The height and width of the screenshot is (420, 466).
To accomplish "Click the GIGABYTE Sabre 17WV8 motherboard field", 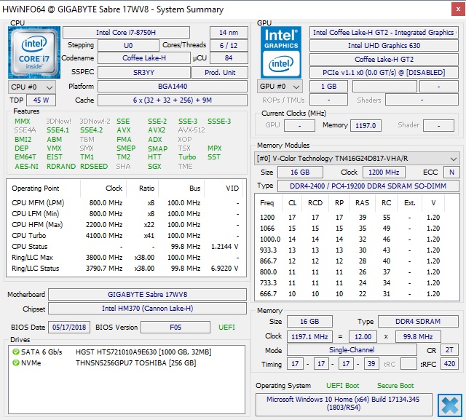I will click(x=148, y=295).
